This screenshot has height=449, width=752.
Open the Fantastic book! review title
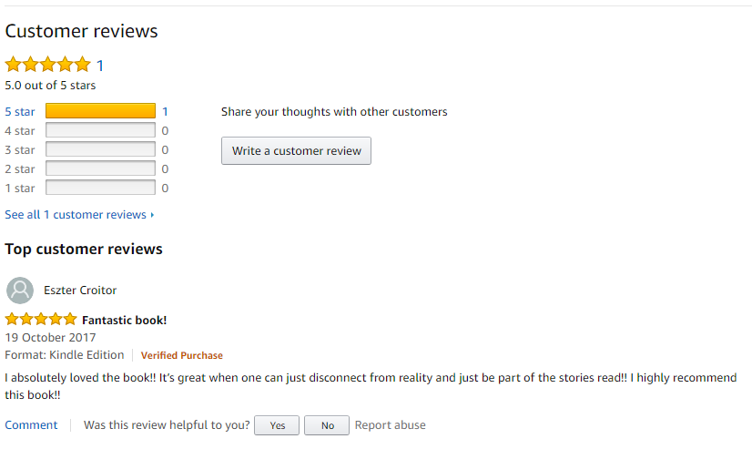coord(124,320)
